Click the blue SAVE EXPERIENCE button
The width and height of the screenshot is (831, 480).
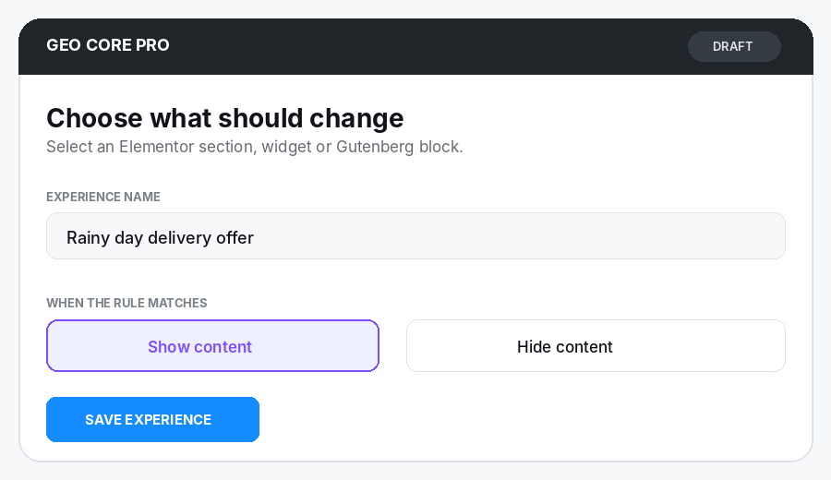(152, 419)
